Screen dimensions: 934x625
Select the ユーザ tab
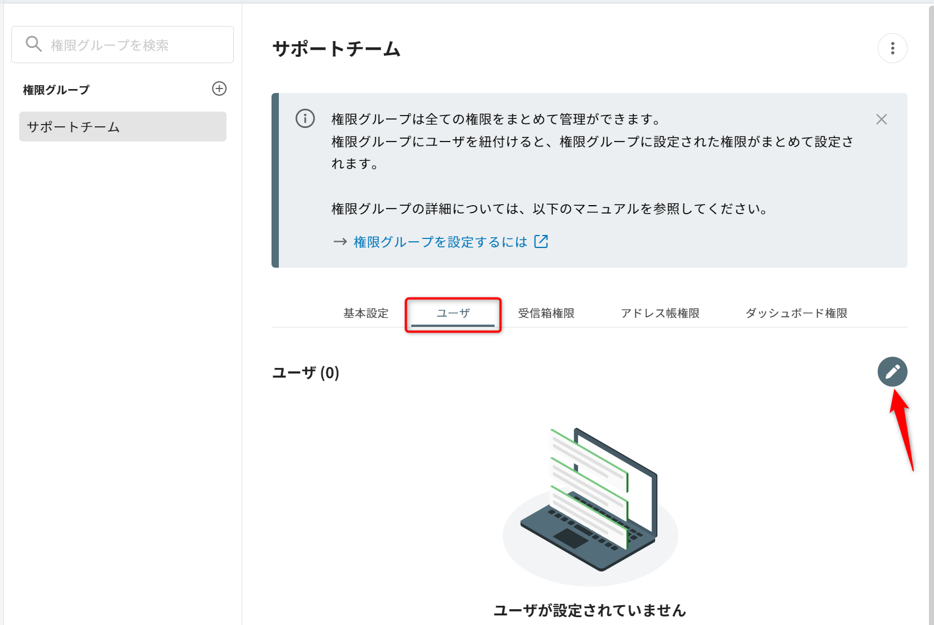click(453, 313)
